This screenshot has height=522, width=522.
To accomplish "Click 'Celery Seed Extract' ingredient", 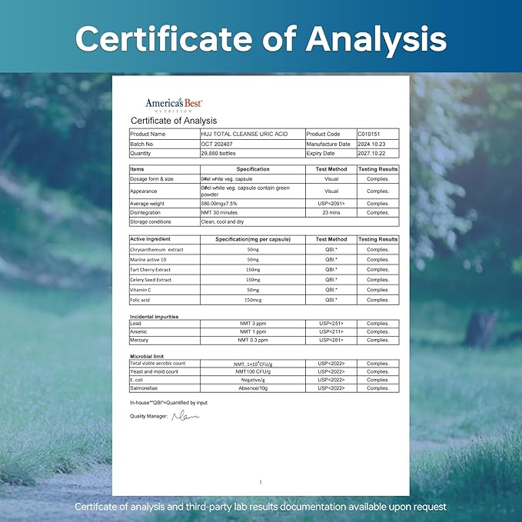I will [x=151, y=280].
